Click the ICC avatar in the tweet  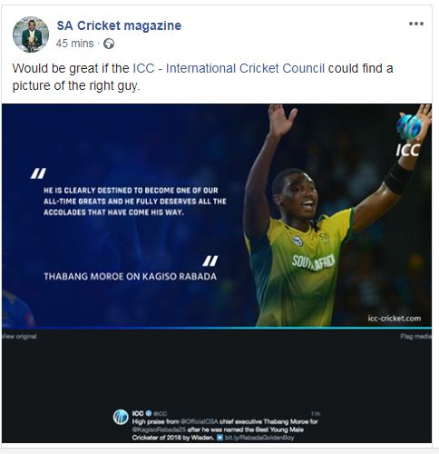tap(121, 417)
